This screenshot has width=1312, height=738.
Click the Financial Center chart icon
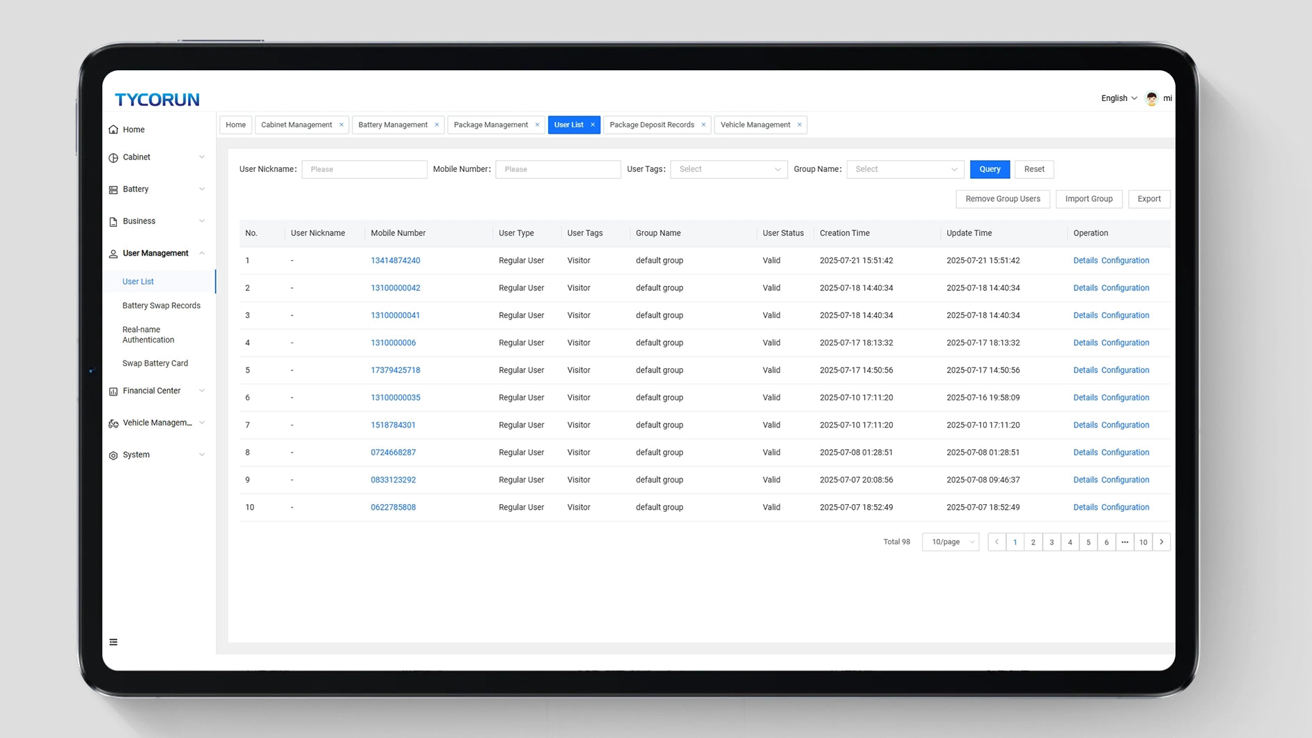coord(114,391)
